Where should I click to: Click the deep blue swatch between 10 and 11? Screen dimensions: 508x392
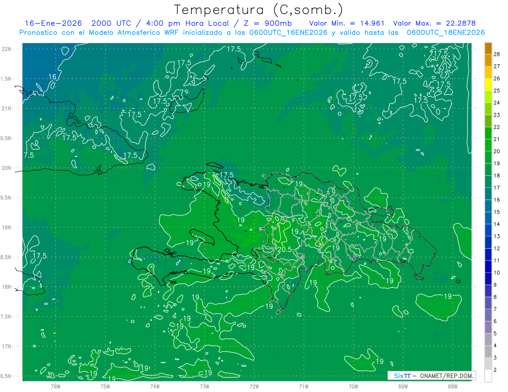tap(488, 267)
